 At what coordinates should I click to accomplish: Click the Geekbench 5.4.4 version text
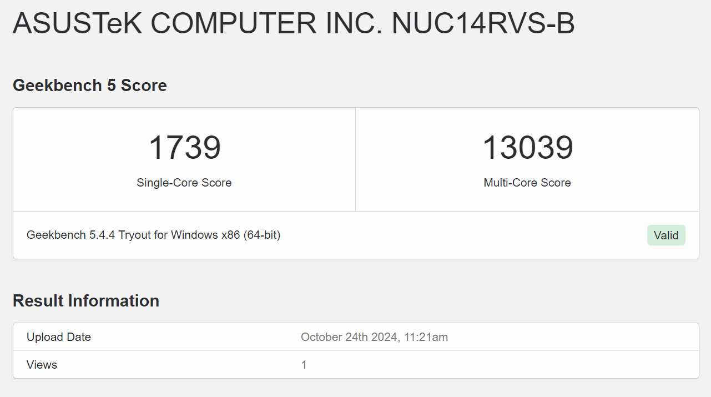click(x=70, y=235)
